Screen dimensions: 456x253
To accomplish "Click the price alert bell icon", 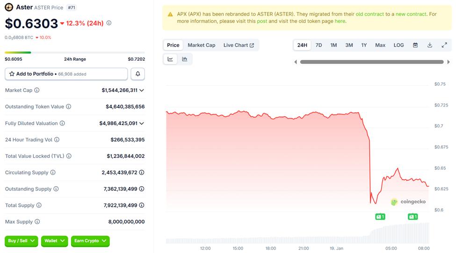I will click(138, 74).
